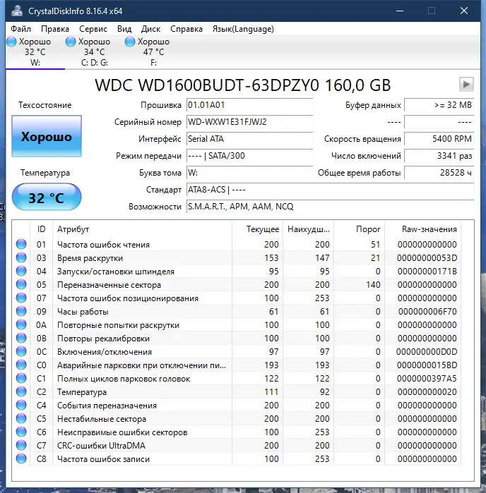Select the W: disk status icon
This screenshot has width=486, height=493.
(x=11, y=42)
